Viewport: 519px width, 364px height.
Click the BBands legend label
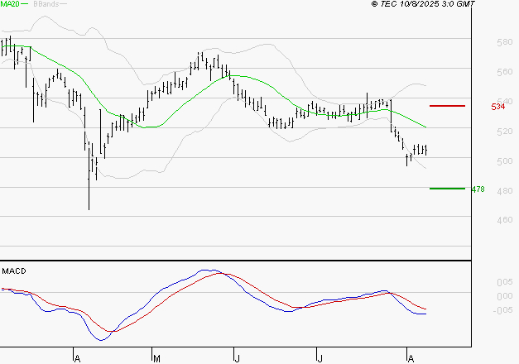pos(46,4)
